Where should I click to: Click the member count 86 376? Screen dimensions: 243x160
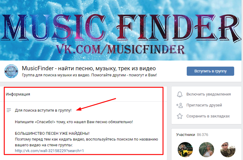point(202,134)
